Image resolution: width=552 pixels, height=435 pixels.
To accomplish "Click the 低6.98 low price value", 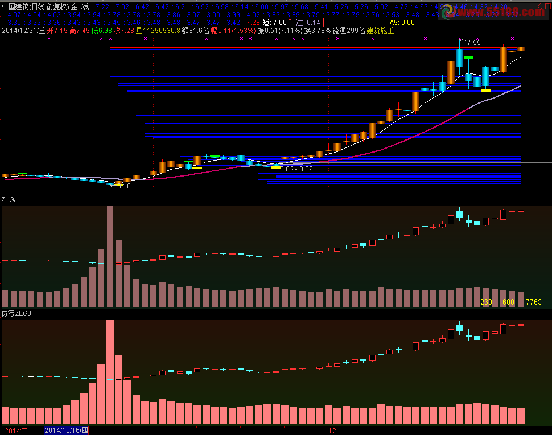I will pos(102,31).
